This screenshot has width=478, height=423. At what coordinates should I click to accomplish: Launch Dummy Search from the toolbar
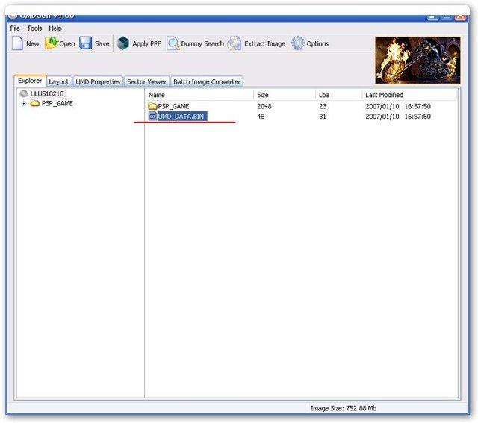(x=173, y=43)
